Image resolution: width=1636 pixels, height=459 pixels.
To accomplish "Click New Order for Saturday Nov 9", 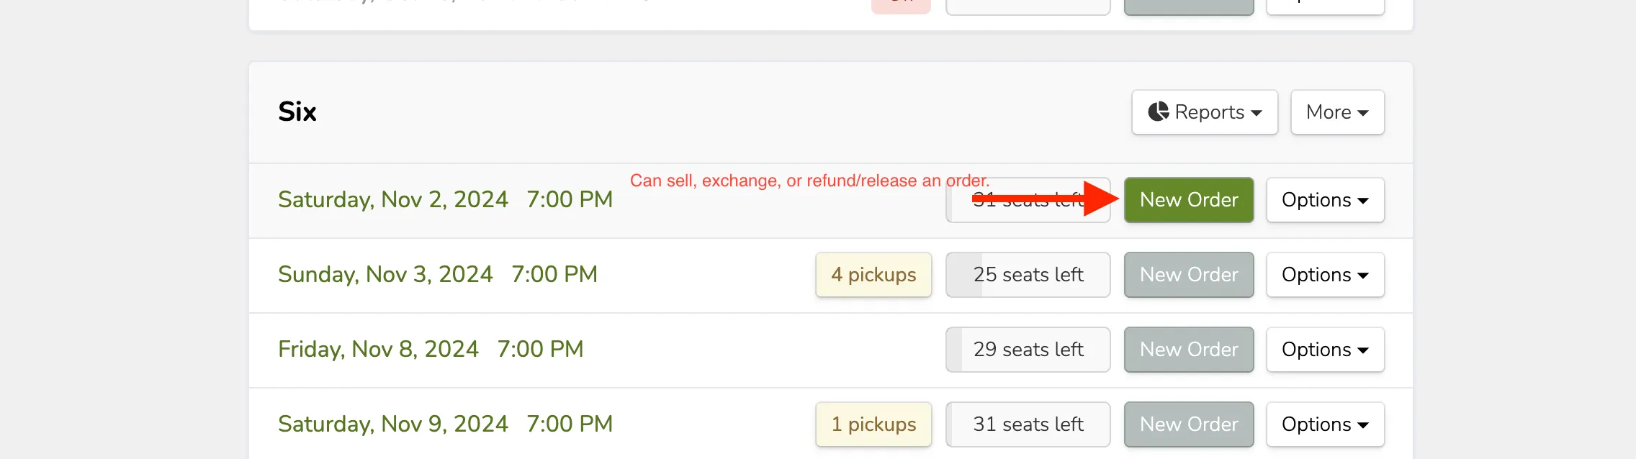I will tap(1189, 424).
